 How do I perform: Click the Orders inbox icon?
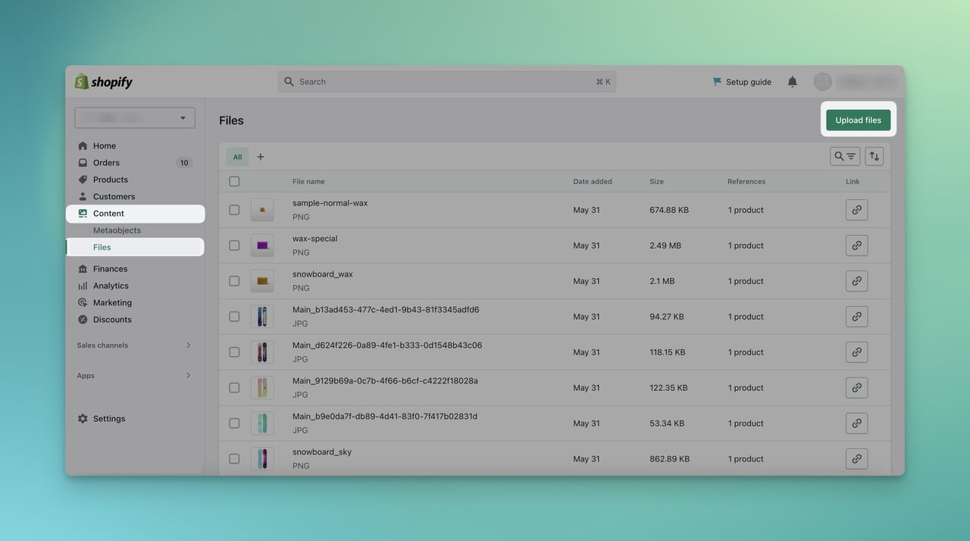coord(83,163)
